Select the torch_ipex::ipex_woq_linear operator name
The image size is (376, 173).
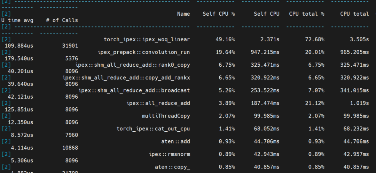(147, 39)
